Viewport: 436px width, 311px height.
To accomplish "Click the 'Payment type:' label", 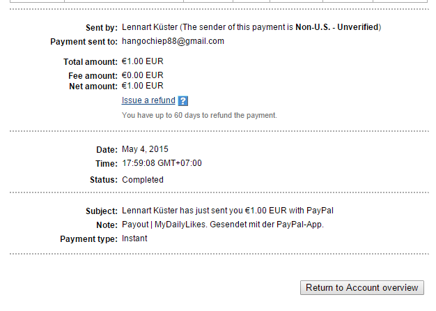I will tap(88, 239).
